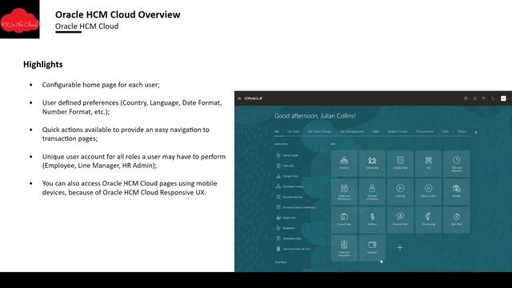Open the Web Clock tile
This screenshot has width=512, height=288.
(457, 219)
